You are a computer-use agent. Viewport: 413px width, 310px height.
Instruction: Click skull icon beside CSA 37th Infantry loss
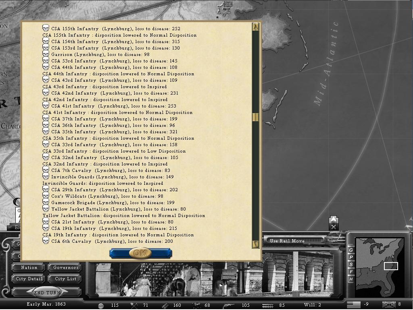coord(46,118)
